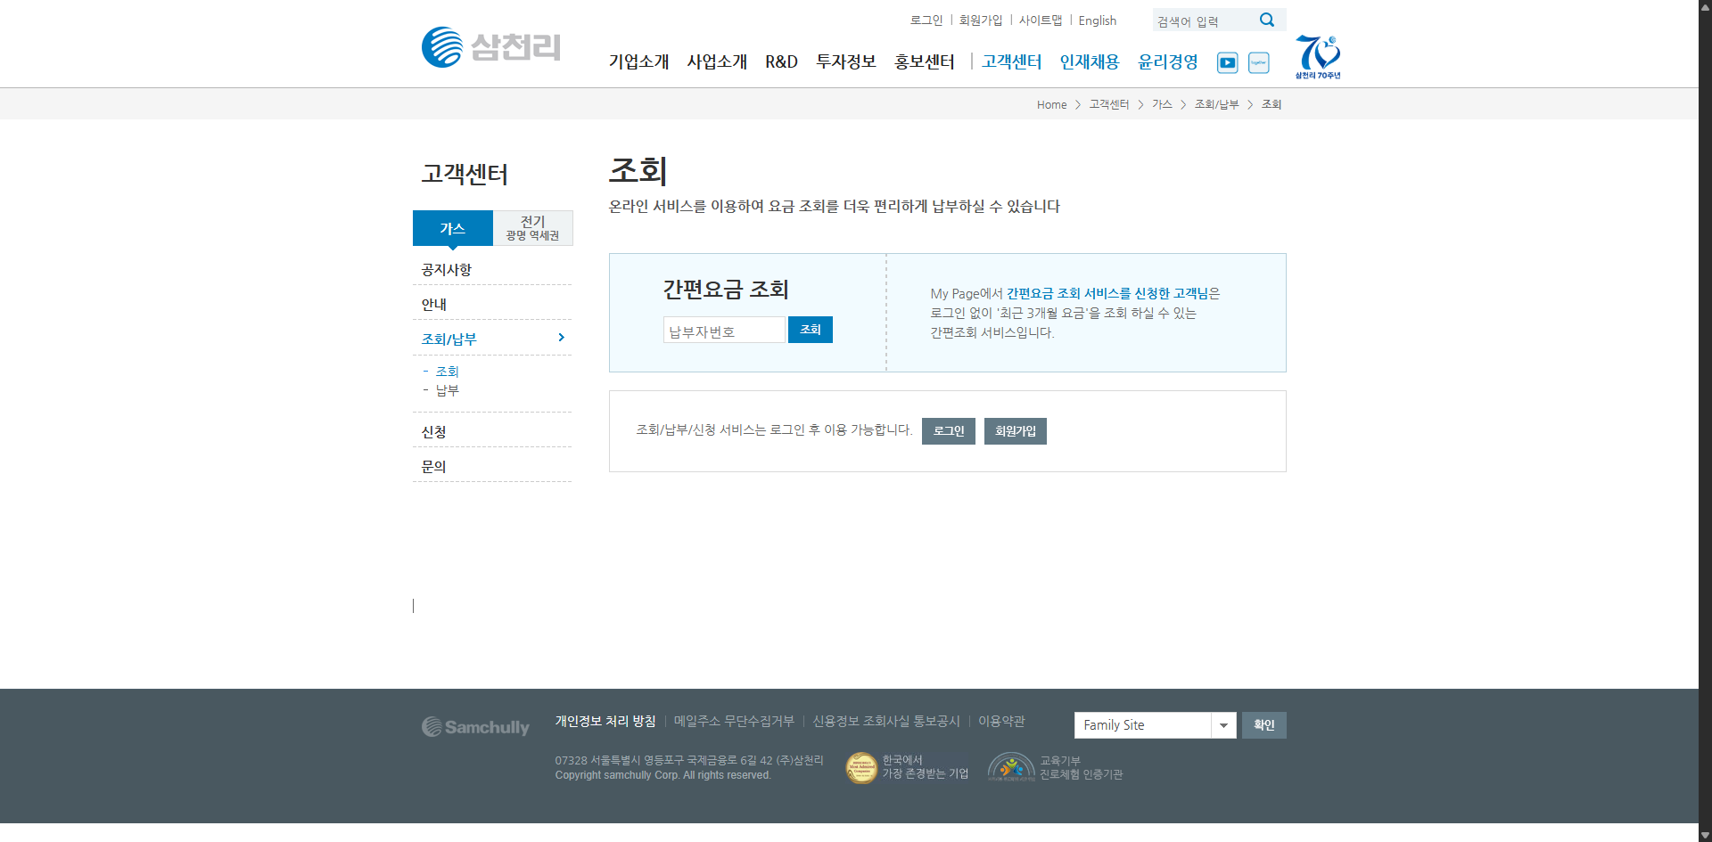Switch the site to English
This screenshot has width=1712, height=842.
click(x=1097, y=20)
